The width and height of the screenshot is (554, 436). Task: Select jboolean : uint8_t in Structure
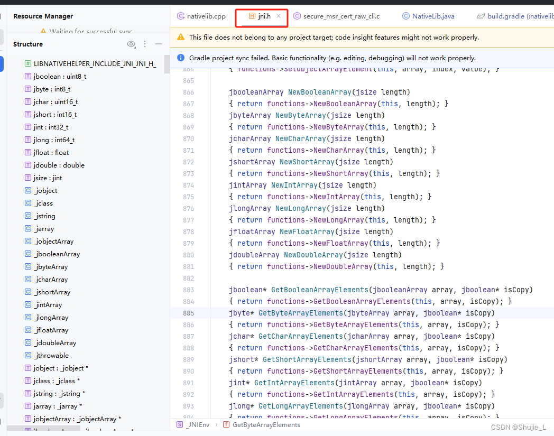coord(56,76)
